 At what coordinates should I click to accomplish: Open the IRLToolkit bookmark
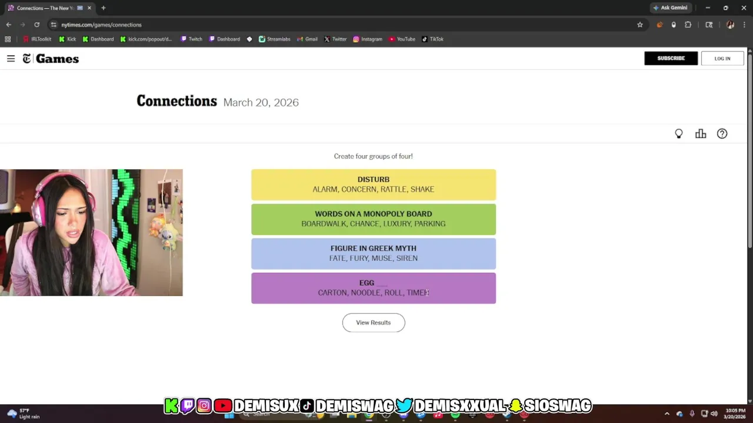coord(38,39)
